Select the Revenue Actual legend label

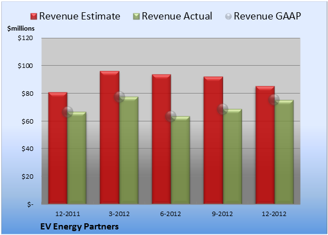(177, 16)
